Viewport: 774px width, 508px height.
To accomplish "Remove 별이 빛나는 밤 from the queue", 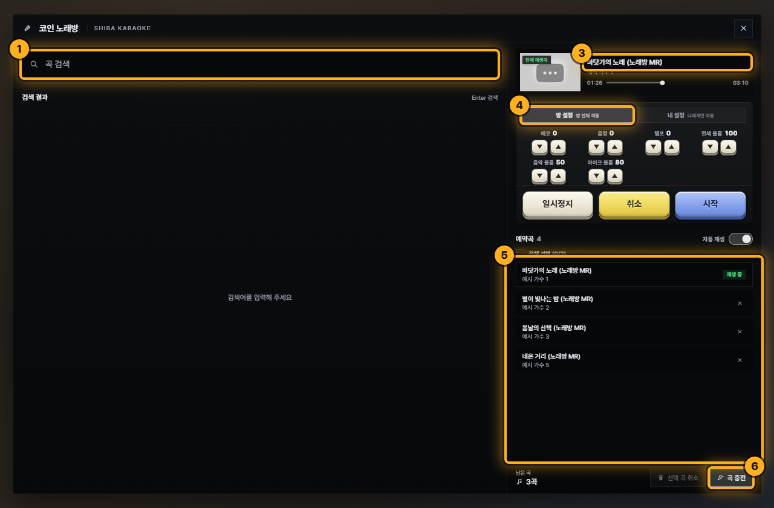I will (740, 303).
